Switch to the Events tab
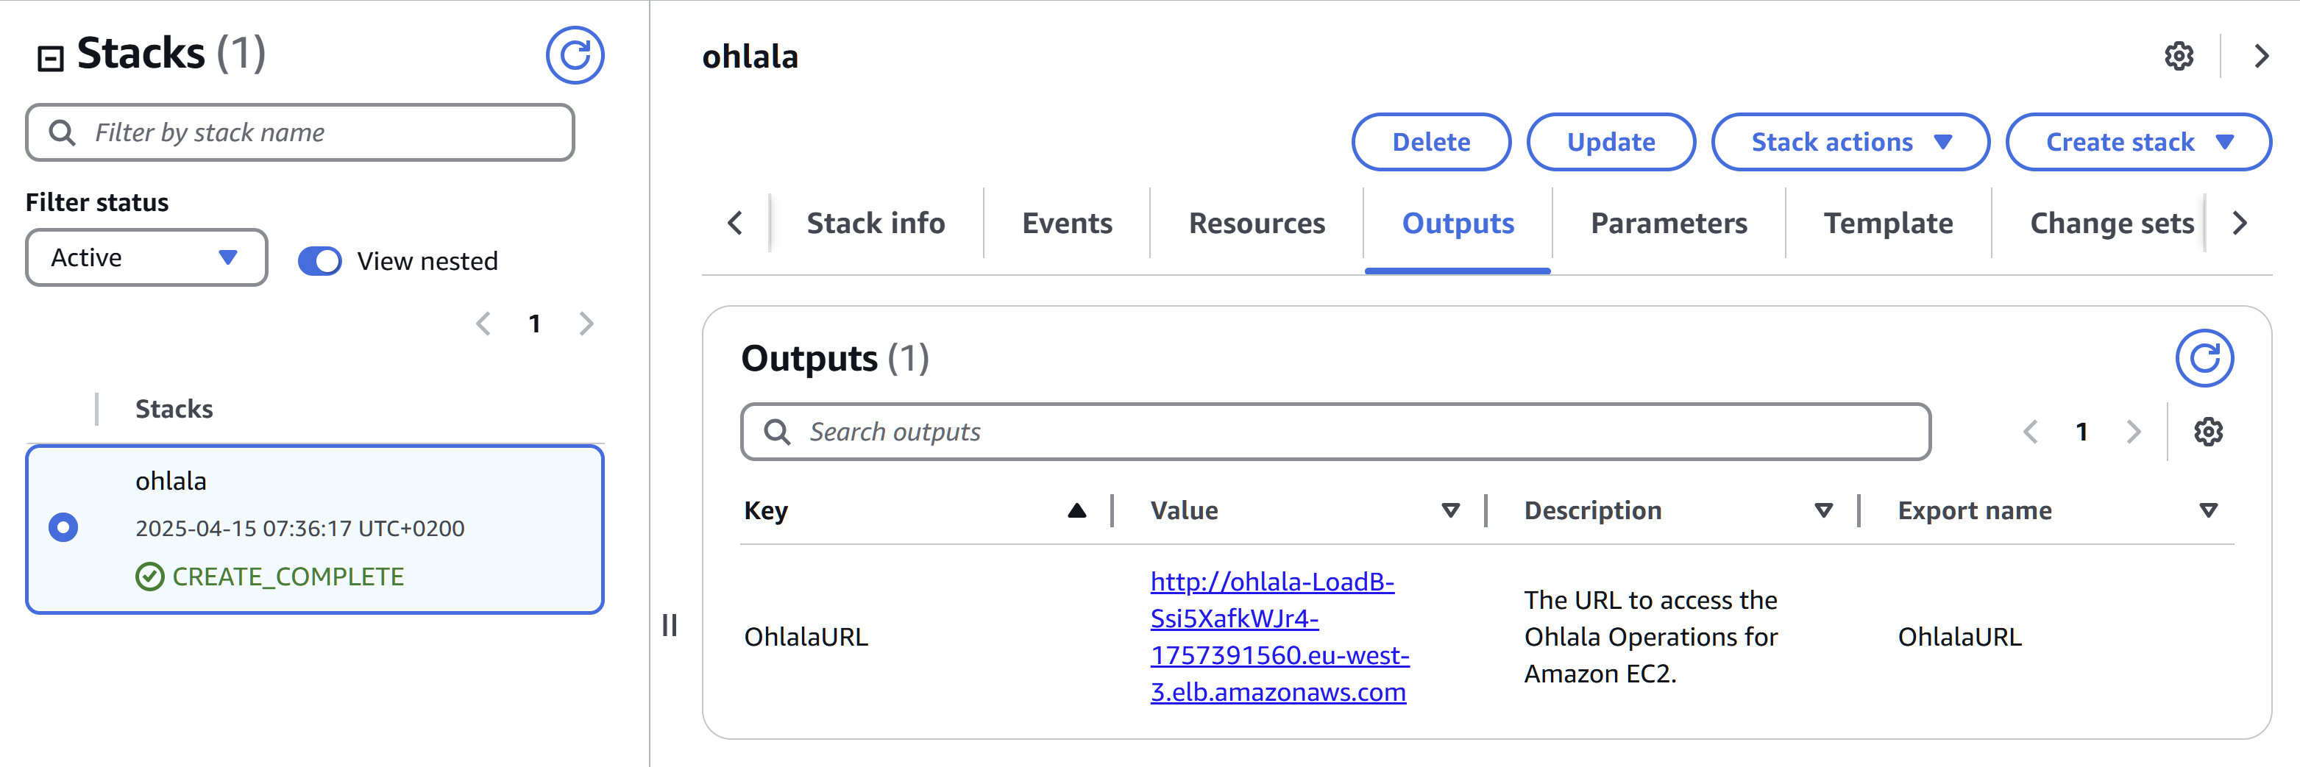The image size is (2300, 767). click(x=1067, y=224)
